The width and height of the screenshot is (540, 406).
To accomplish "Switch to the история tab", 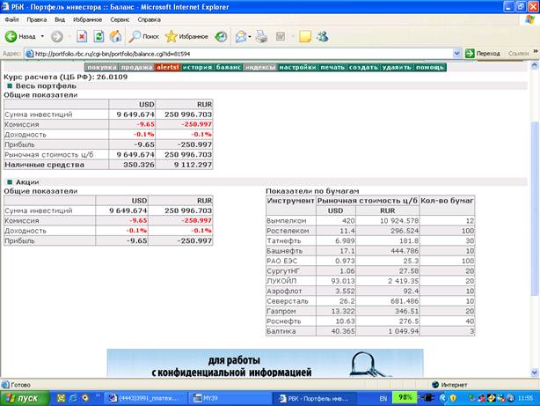I will coord(197,67).
